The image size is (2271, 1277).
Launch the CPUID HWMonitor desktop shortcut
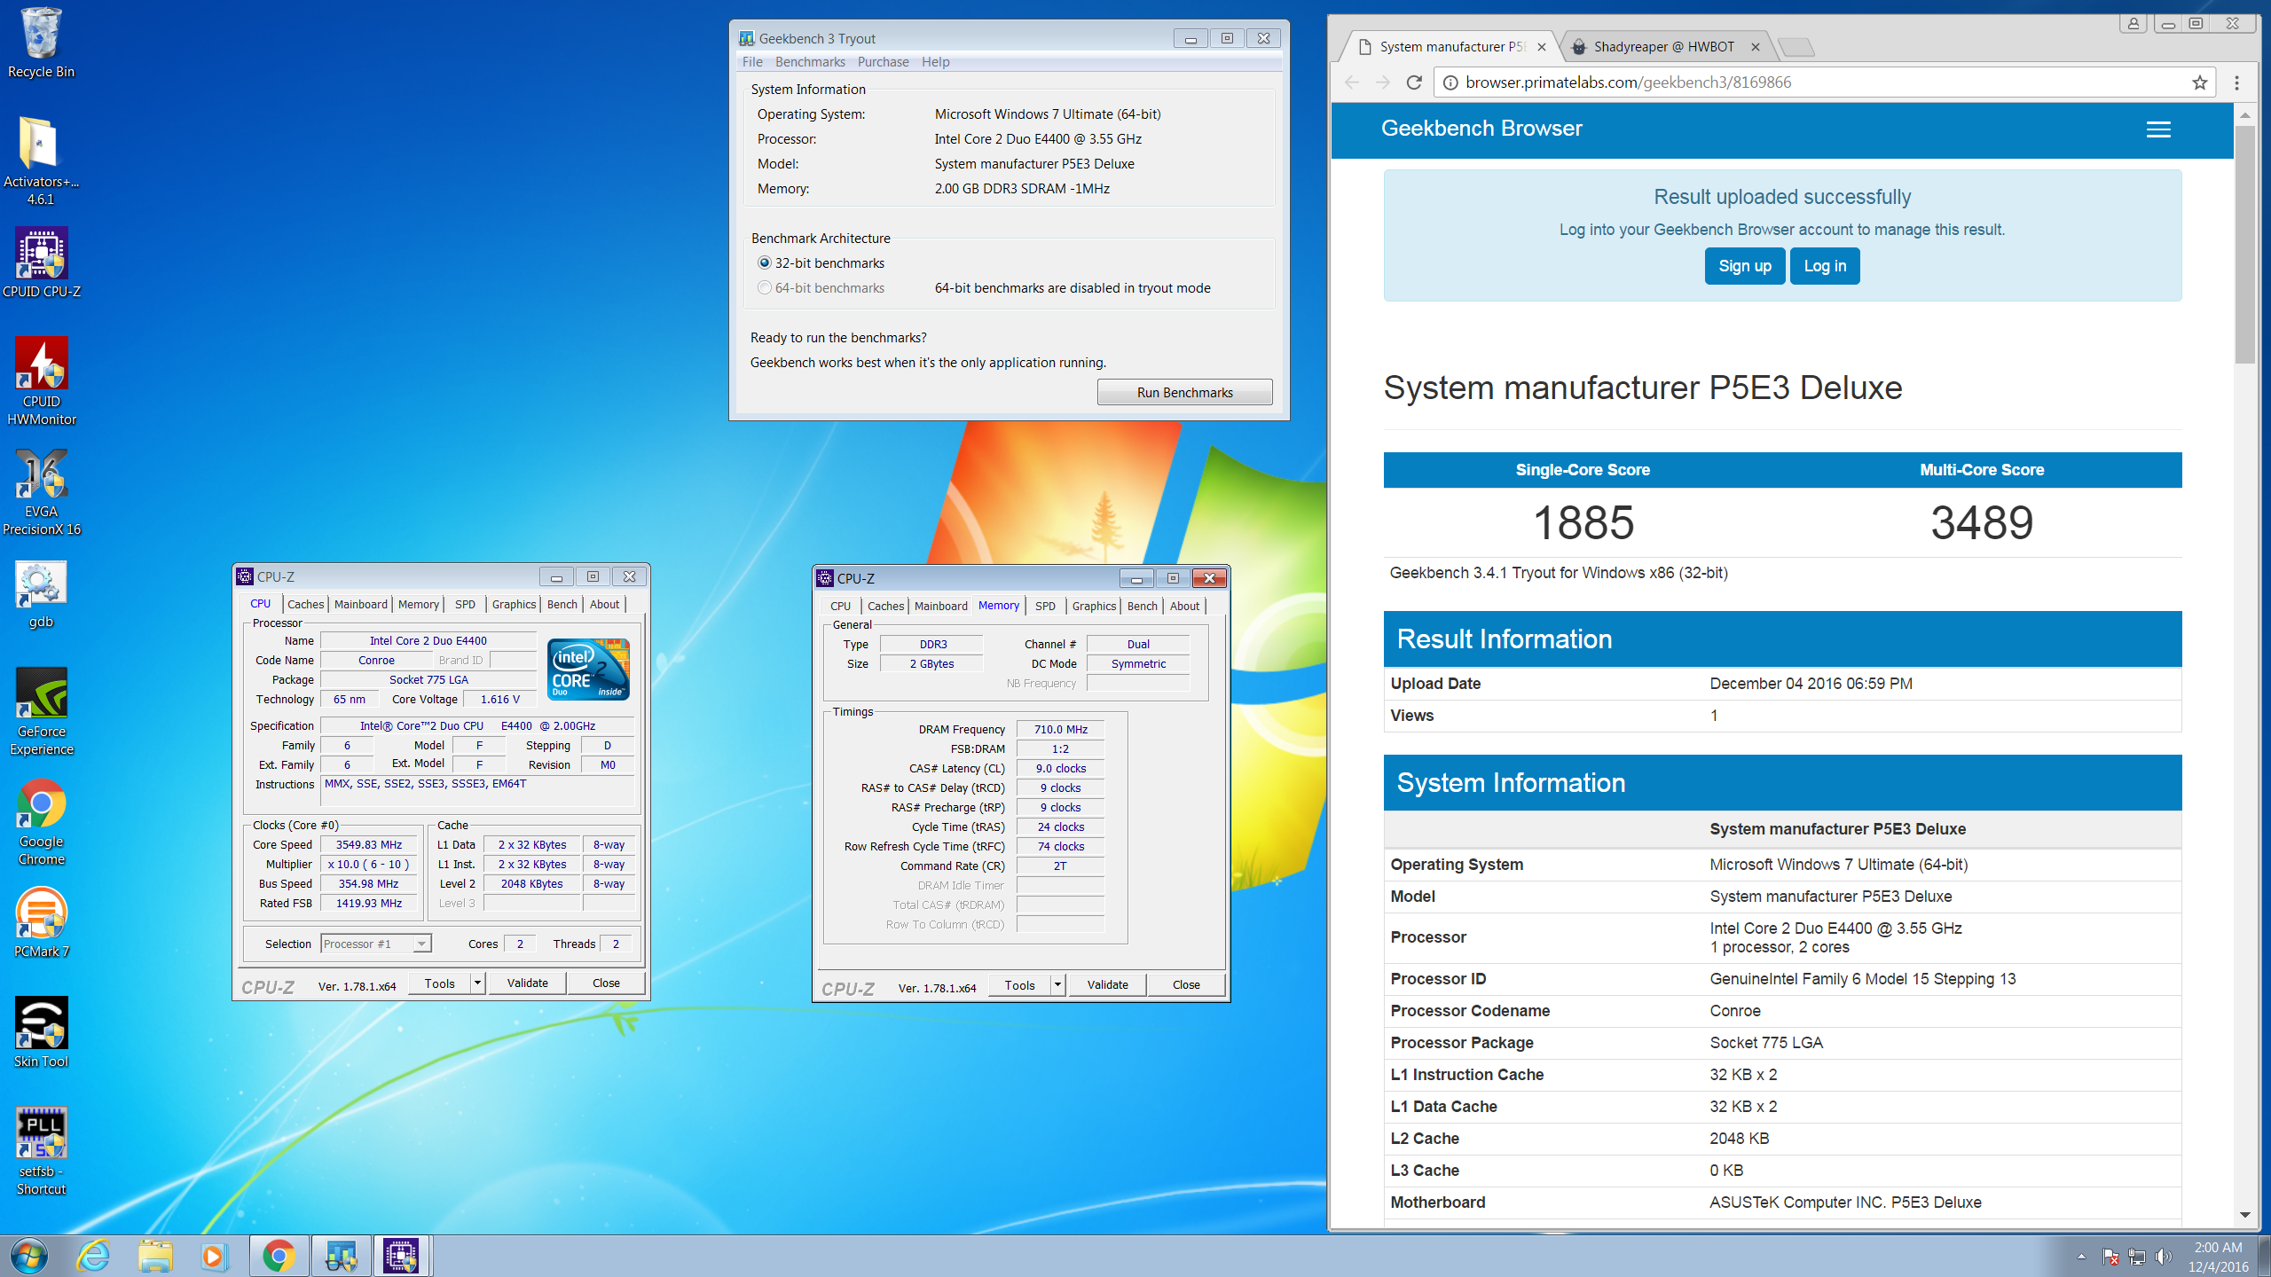click(41, 381)
